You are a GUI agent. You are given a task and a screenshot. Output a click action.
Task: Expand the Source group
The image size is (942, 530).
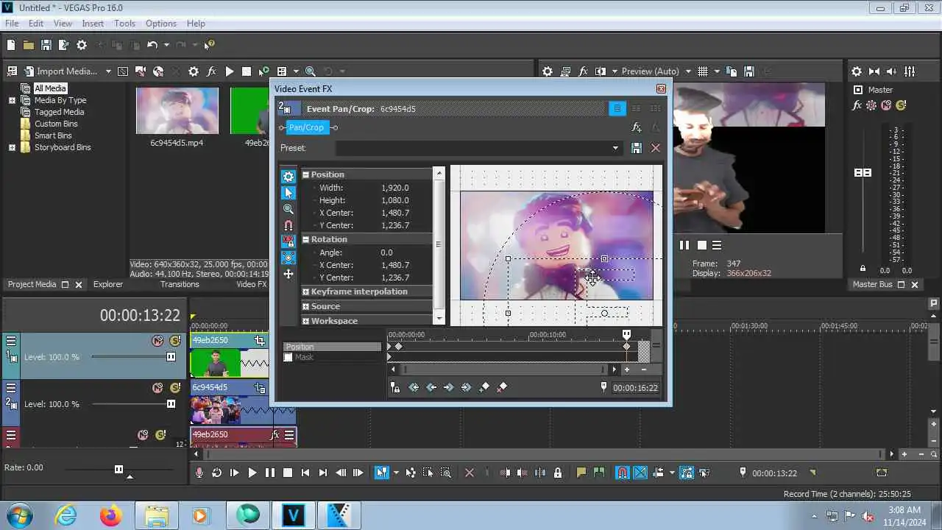tap(305, 306)
